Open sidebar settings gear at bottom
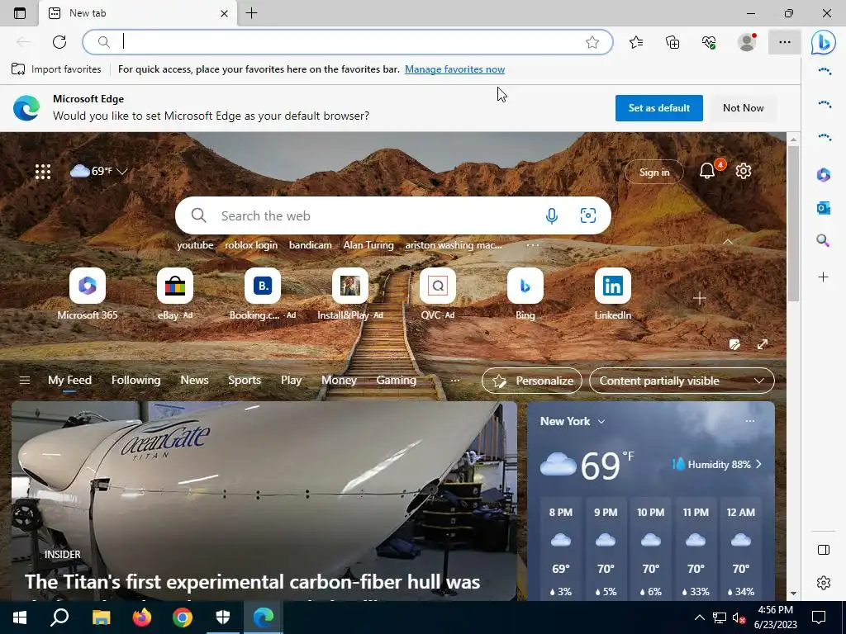Screen dimensions: 846x634 [x=824, y=583]
